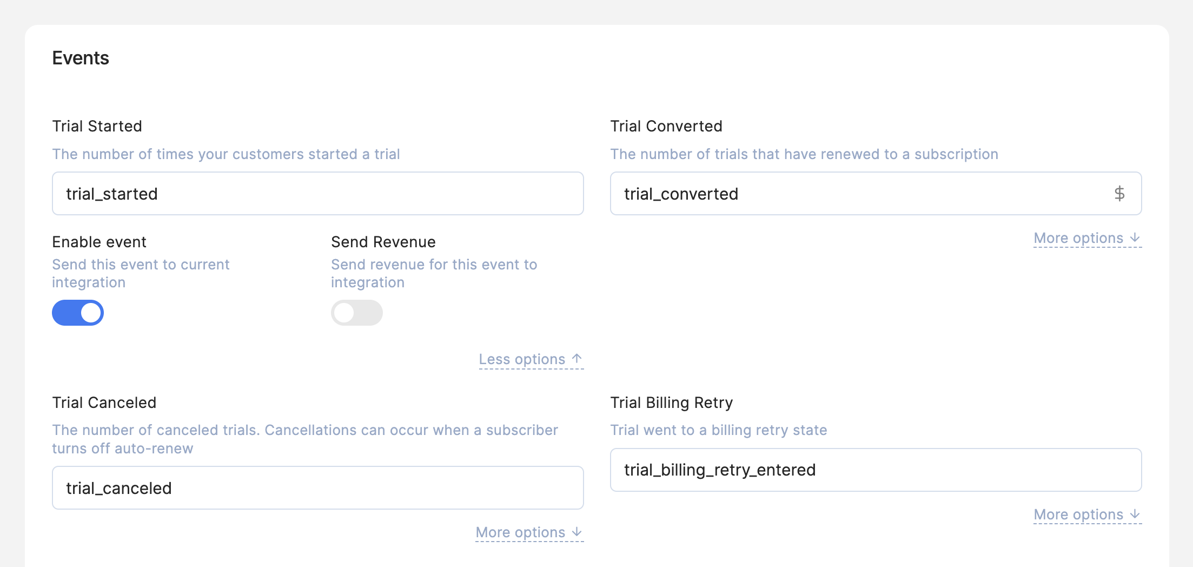Click the dollar sign icon in trial_converted field

(1119, 194)
